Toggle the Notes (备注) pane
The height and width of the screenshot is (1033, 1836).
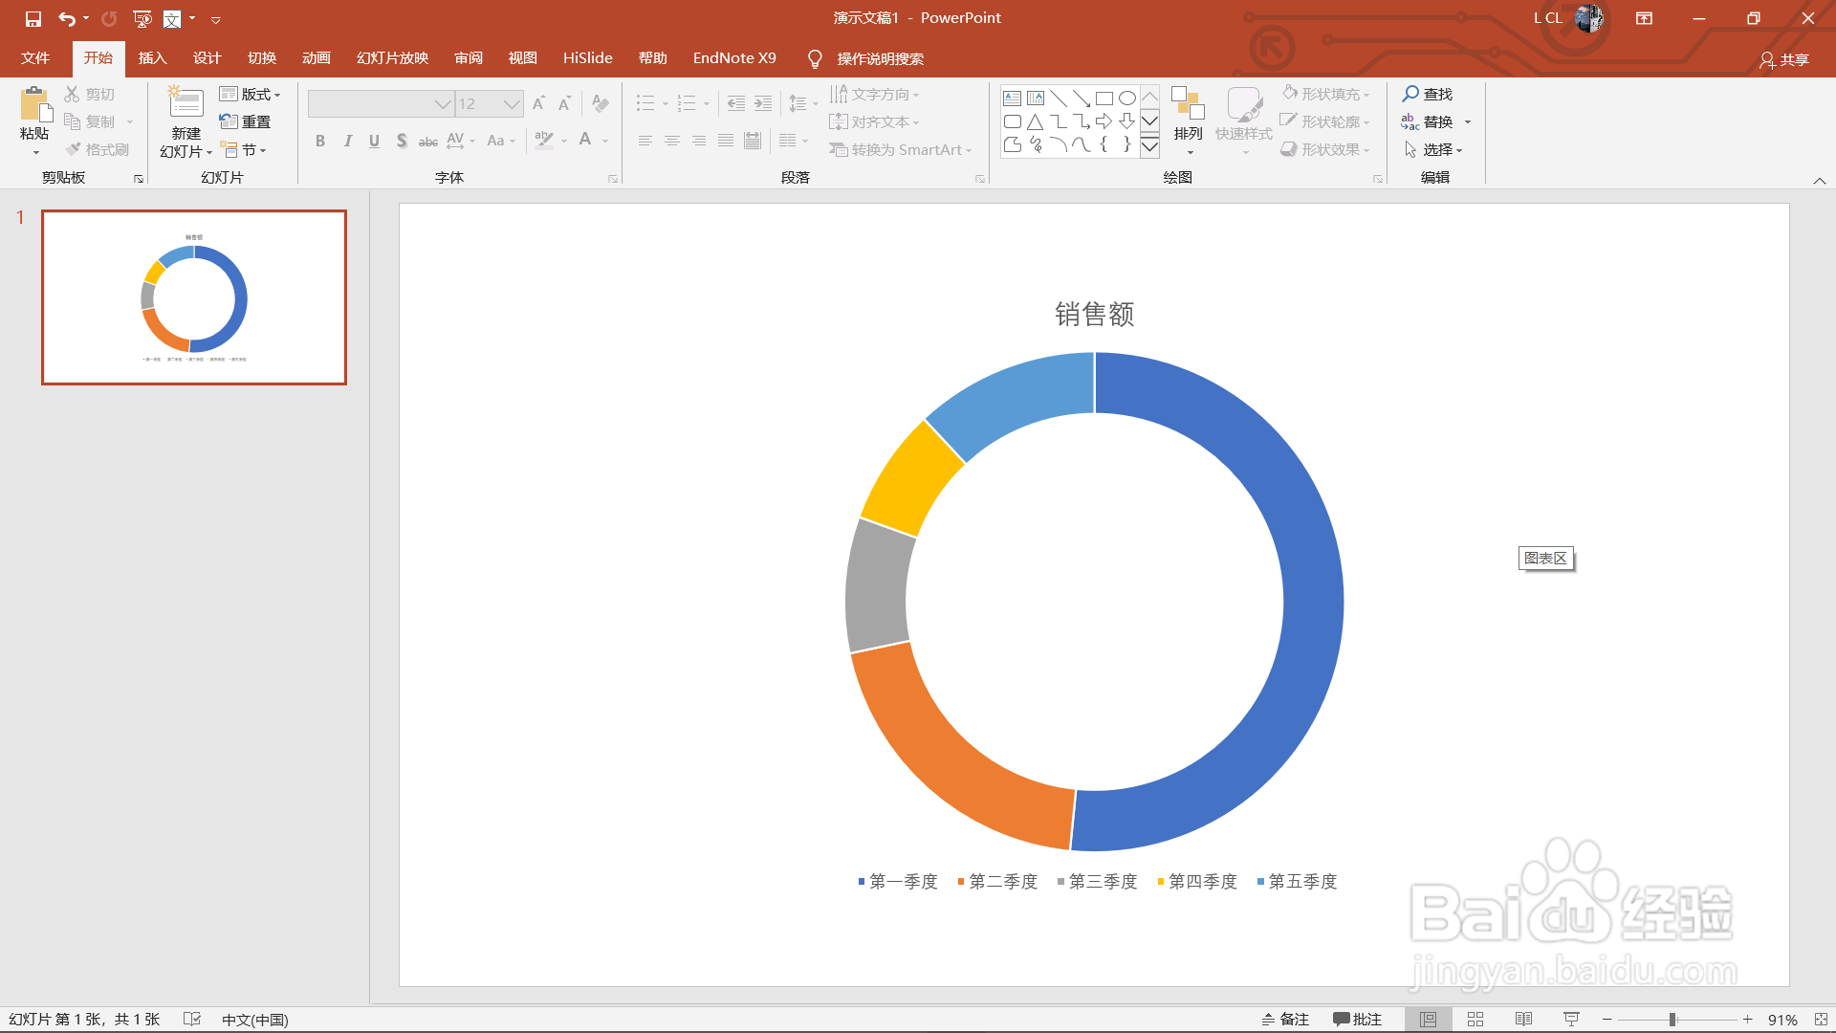[1285, 1020]
